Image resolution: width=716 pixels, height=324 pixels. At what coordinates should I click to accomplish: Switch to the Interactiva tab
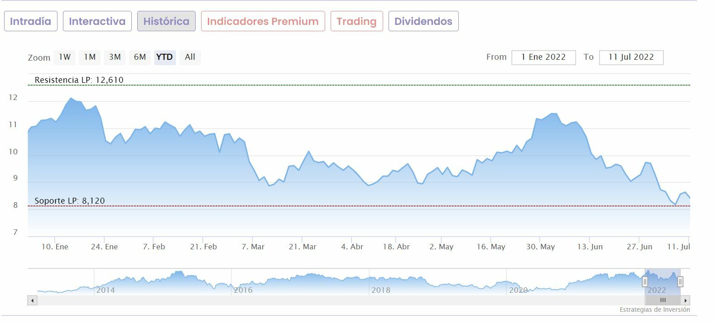(97, 21)
